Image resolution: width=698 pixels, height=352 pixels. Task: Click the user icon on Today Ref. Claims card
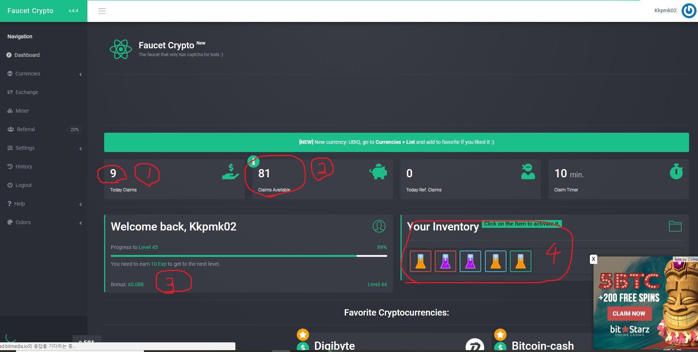528,172
